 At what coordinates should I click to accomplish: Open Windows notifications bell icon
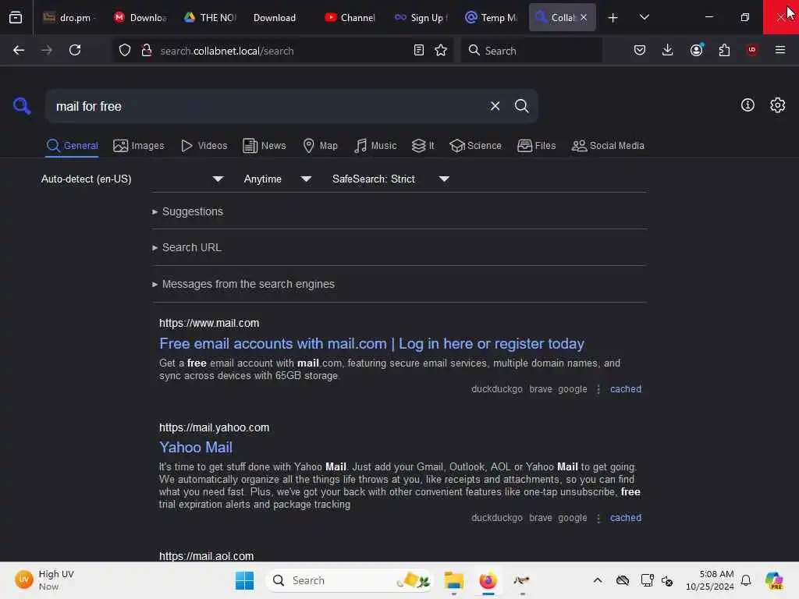746,580
